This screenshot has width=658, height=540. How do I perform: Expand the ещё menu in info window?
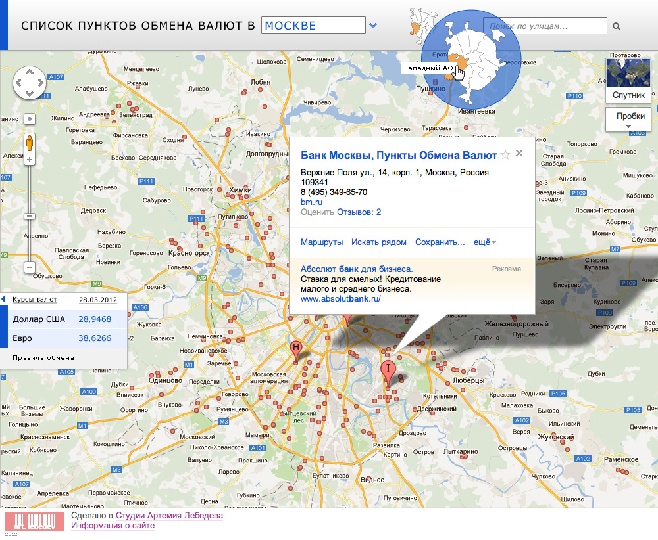coord(485,242)
